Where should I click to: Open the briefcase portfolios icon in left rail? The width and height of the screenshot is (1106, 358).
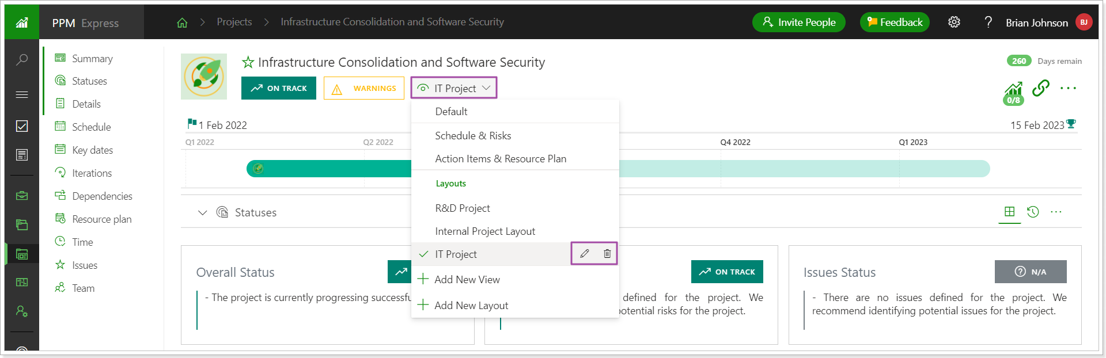pos(22,196)
